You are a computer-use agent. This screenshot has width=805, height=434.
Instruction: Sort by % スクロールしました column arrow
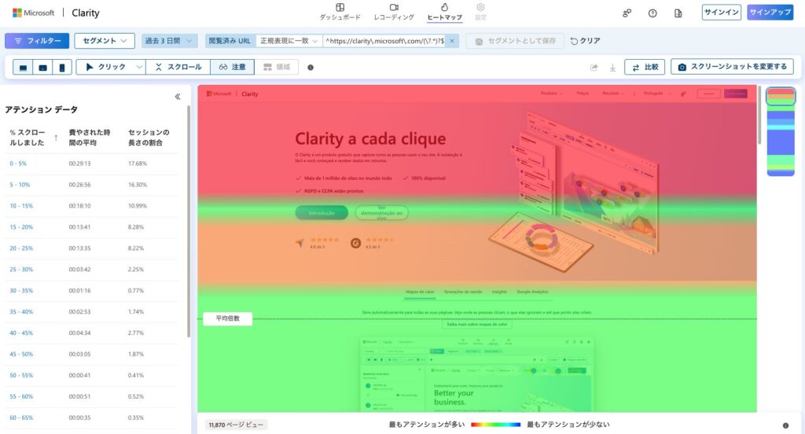[x=56, y=138]
